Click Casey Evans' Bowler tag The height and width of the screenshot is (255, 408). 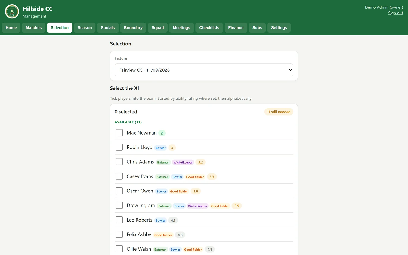coord(177,177)
